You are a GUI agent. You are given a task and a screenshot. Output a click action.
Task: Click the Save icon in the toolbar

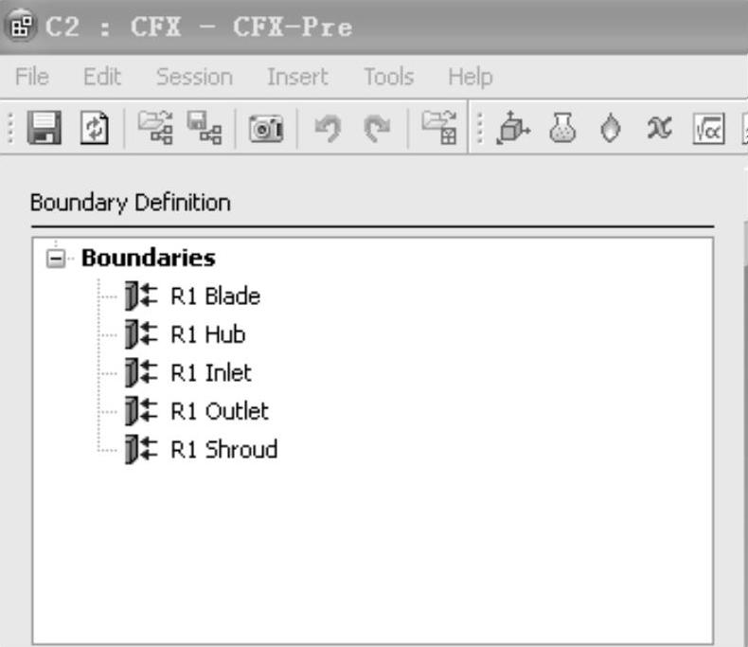45,127
